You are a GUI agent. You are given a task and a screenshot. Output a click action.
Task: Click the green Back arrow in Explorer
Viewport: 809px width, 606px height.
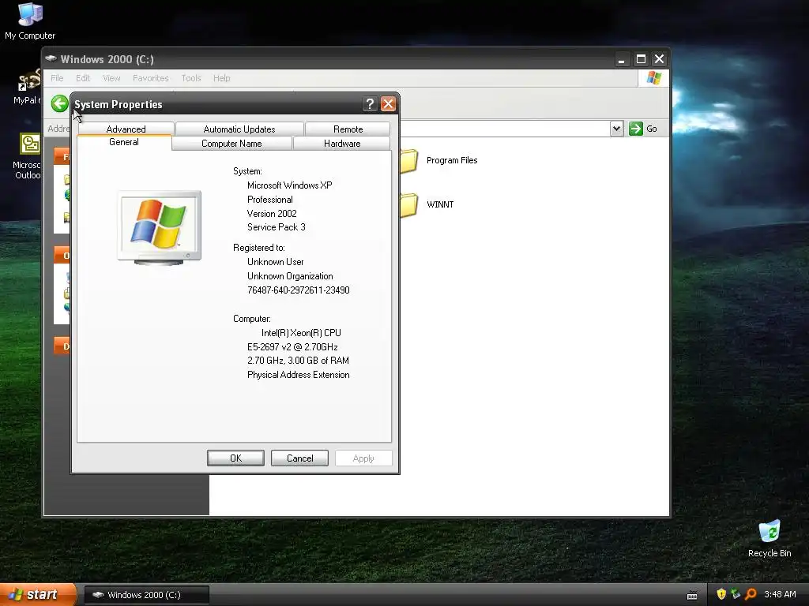coord(60,103)
